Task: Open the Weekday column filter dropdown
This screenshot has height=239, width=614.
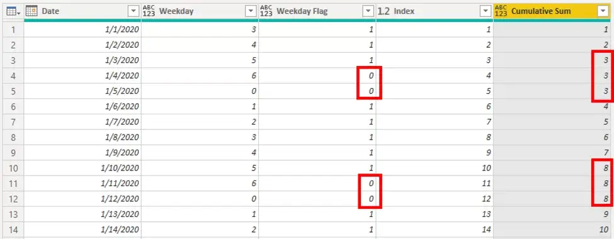Action: pos(251,11)
